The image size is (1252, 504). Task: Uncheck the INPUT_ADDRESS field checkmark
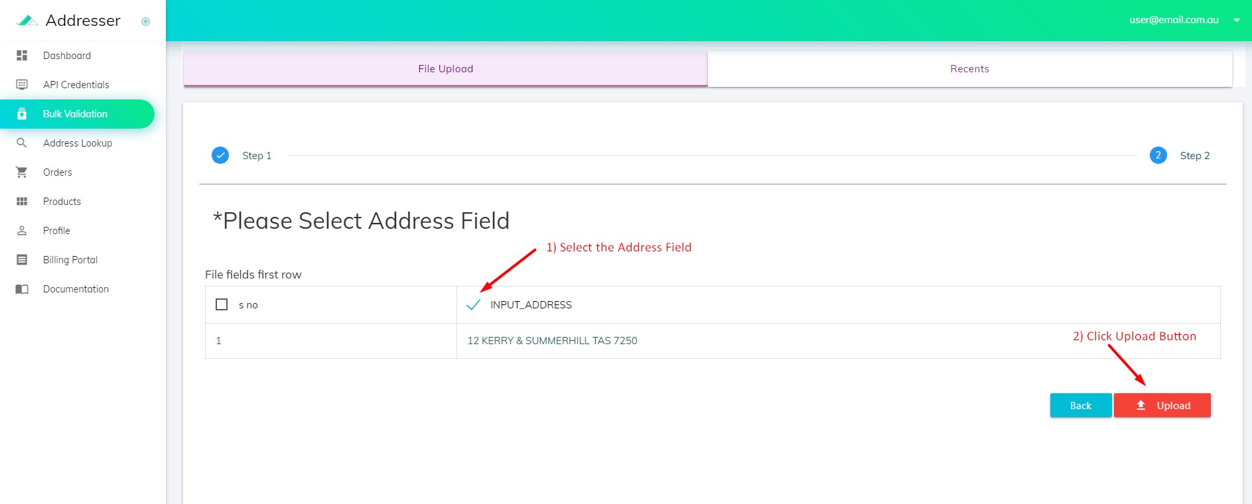pos(473,305)
